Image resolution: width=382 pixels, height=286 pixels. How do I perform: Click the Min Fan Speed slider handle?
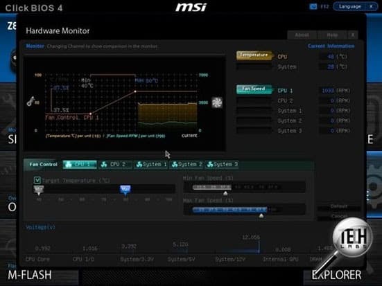[225, 193]
